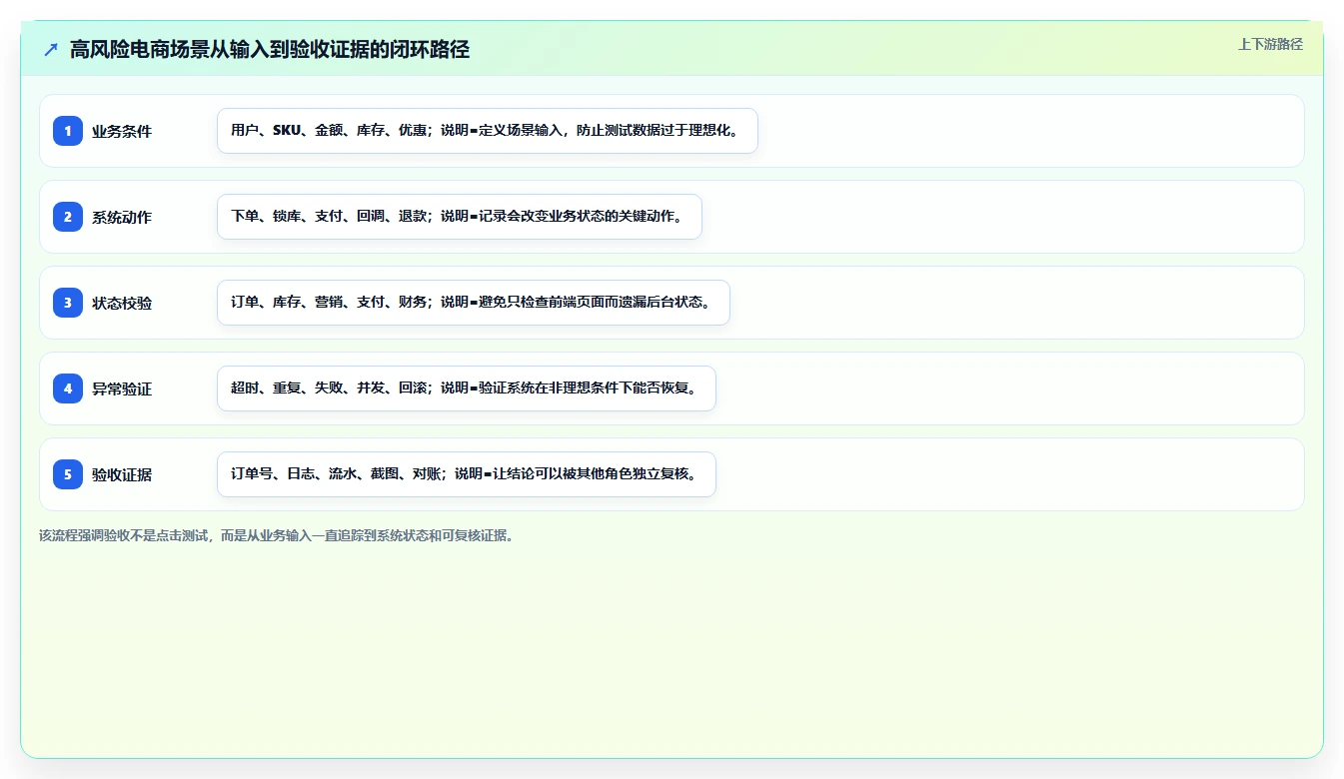Image resolution: width=1344 pixels, height=779 pixels.
Task: Click the description box starting 超时、重复、失败
Action: (467, 389)
